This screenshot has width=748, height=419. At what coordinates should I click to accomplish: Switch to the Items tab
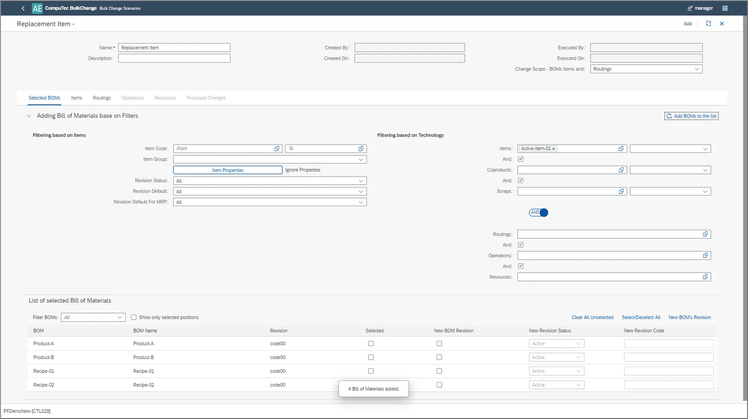point(77,98)
